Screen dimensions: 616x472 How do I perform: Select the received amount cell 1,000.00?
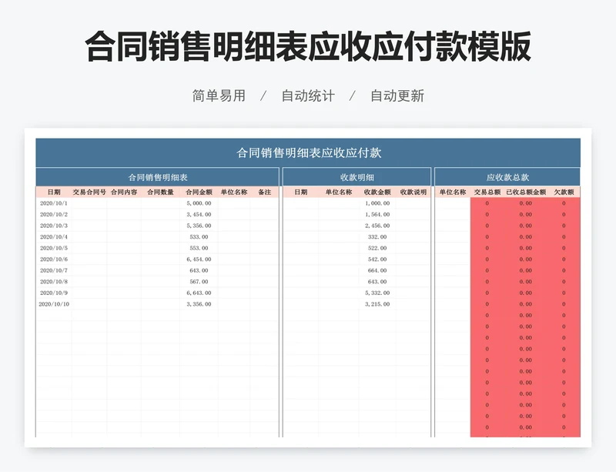(377, 203)
